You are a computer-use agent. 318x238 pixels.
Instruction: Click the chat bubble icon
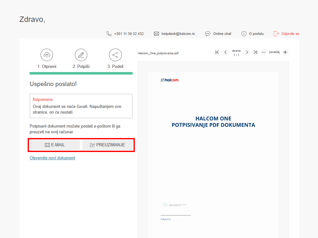click(x=208, y=34)
